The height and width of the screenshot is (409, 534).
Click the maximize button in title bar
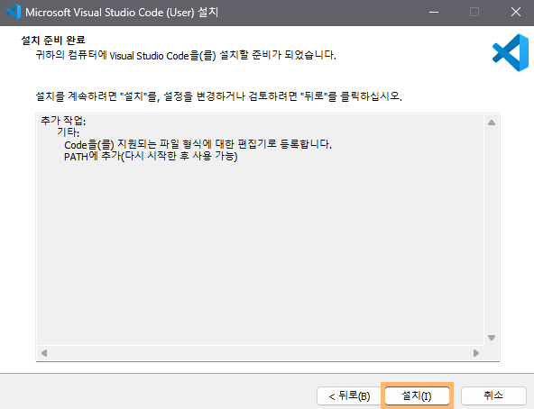(x=474, y=13)
